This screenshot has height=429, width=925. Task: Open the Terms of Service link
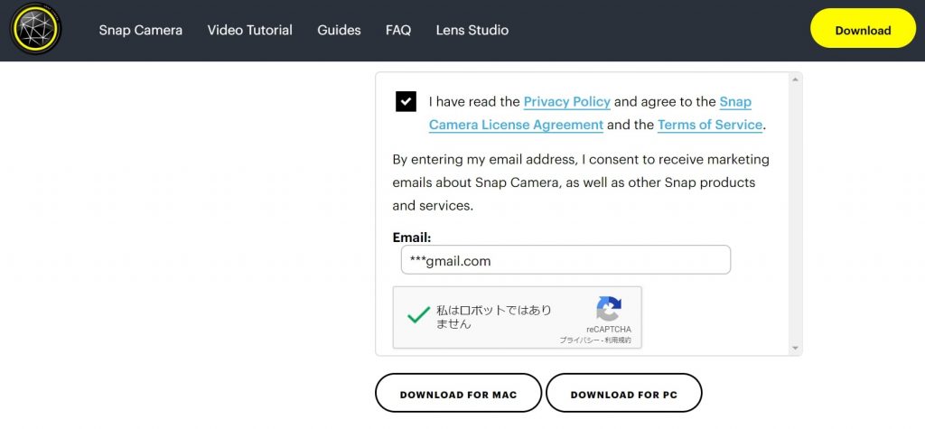point(710,126)
